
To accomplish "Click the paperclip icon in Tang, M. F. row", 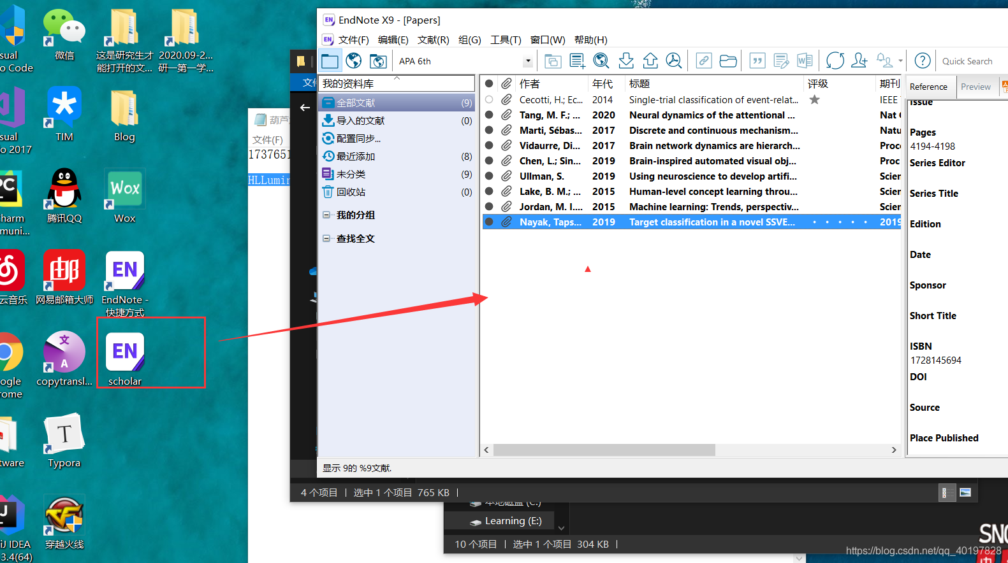I will coord(506,115).
